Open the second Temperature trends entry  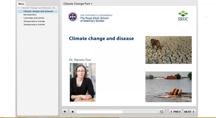coord(34,24)
